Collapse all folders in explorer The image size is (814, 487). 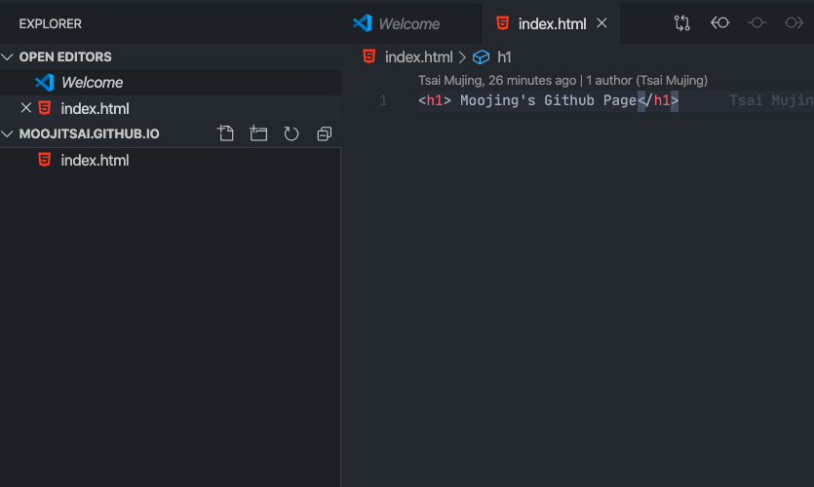325,133
